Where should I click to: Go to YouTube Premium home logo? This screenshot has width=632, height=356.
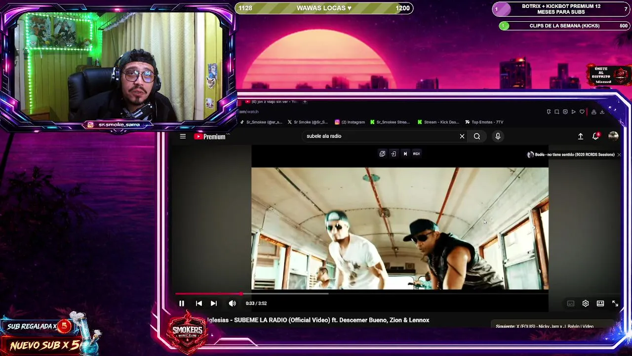pyautogui.click(x=210, y=136)
